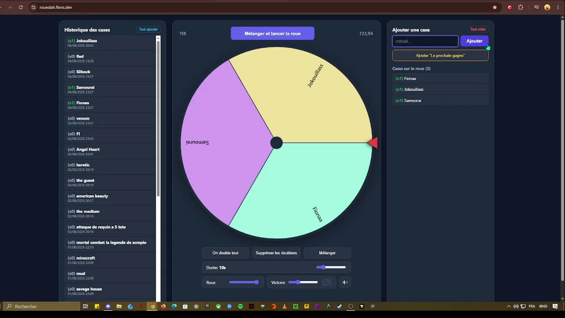This screenshot has width=565, height=318.
Task: Select "Jokouillass" in cases on the wheel
Action: coord(440,89)
